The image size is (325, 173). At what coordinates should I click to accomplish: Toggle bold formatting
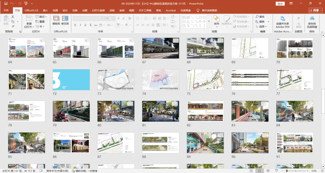pyautogui.click(x=75, y=25)
